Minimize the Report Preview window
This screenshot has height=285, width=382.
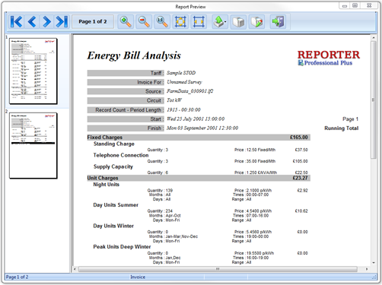pos(345,5)
